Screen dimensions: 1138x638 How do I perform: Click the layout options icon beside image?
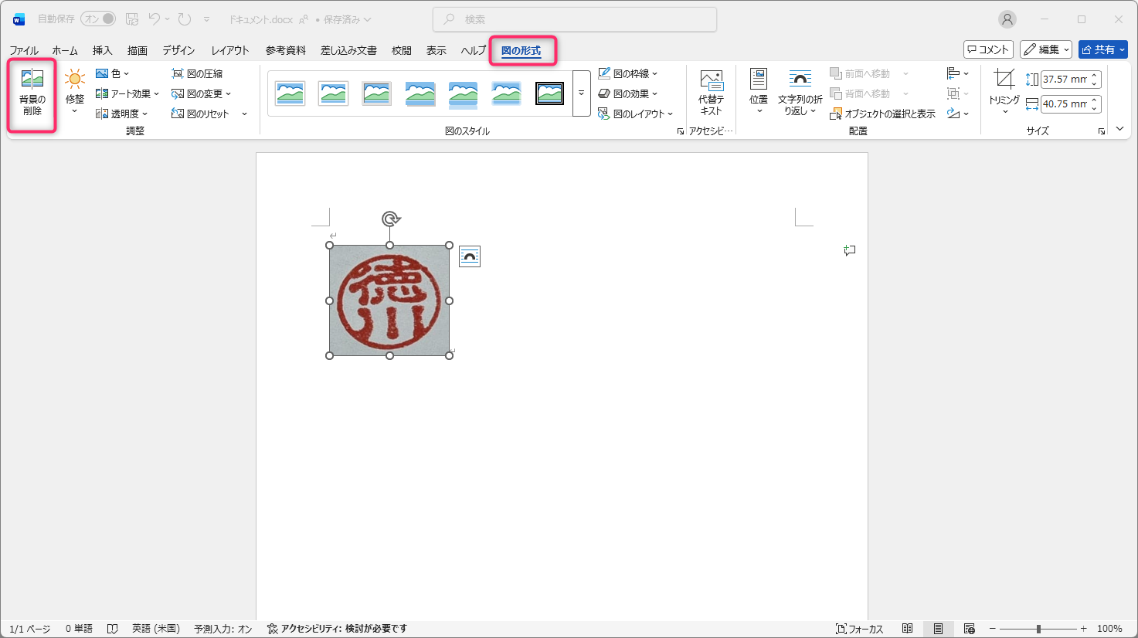click(x=470, y=256)
